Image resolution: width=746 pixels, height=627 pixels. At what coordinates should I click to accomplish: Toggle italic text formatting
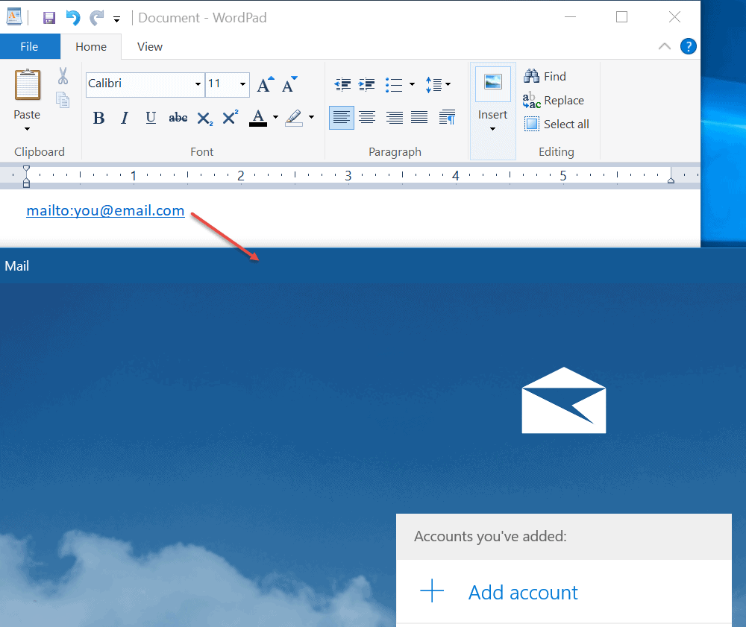125,117
